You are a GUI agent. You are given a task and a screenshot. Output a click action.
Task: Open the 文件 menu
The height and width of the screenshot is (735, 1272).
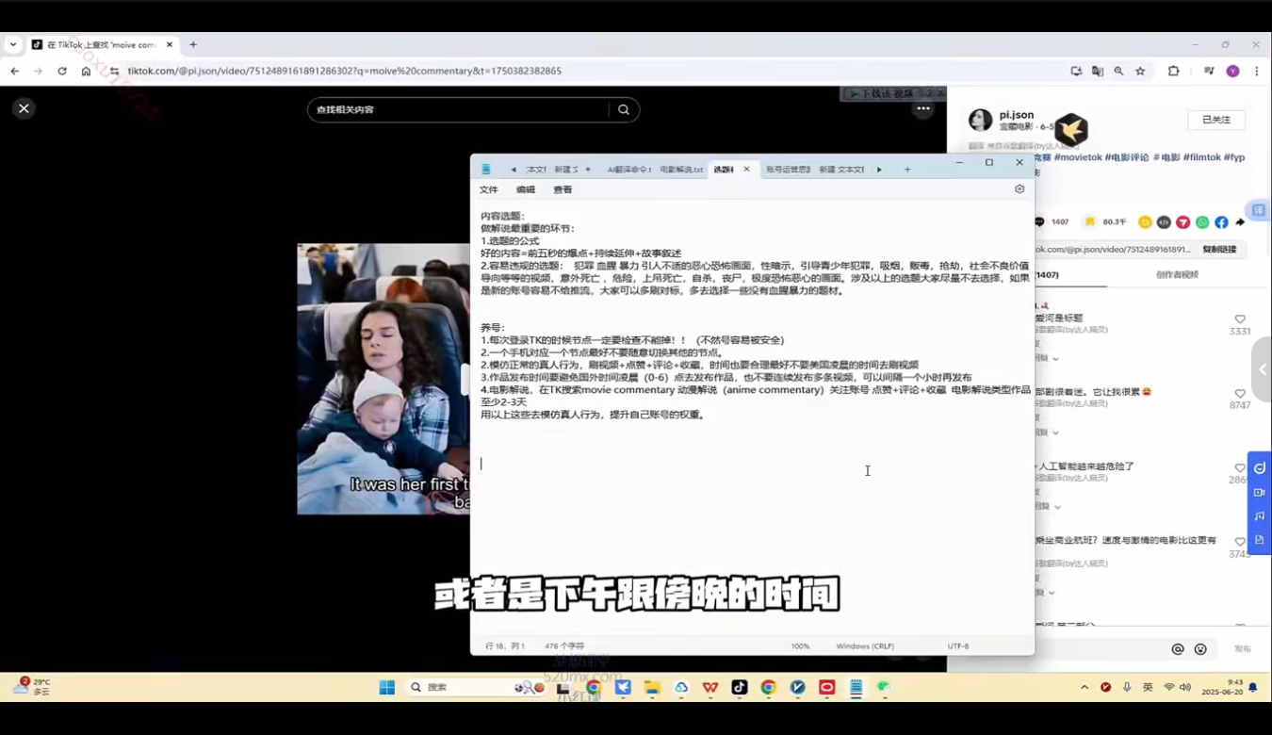489,189
